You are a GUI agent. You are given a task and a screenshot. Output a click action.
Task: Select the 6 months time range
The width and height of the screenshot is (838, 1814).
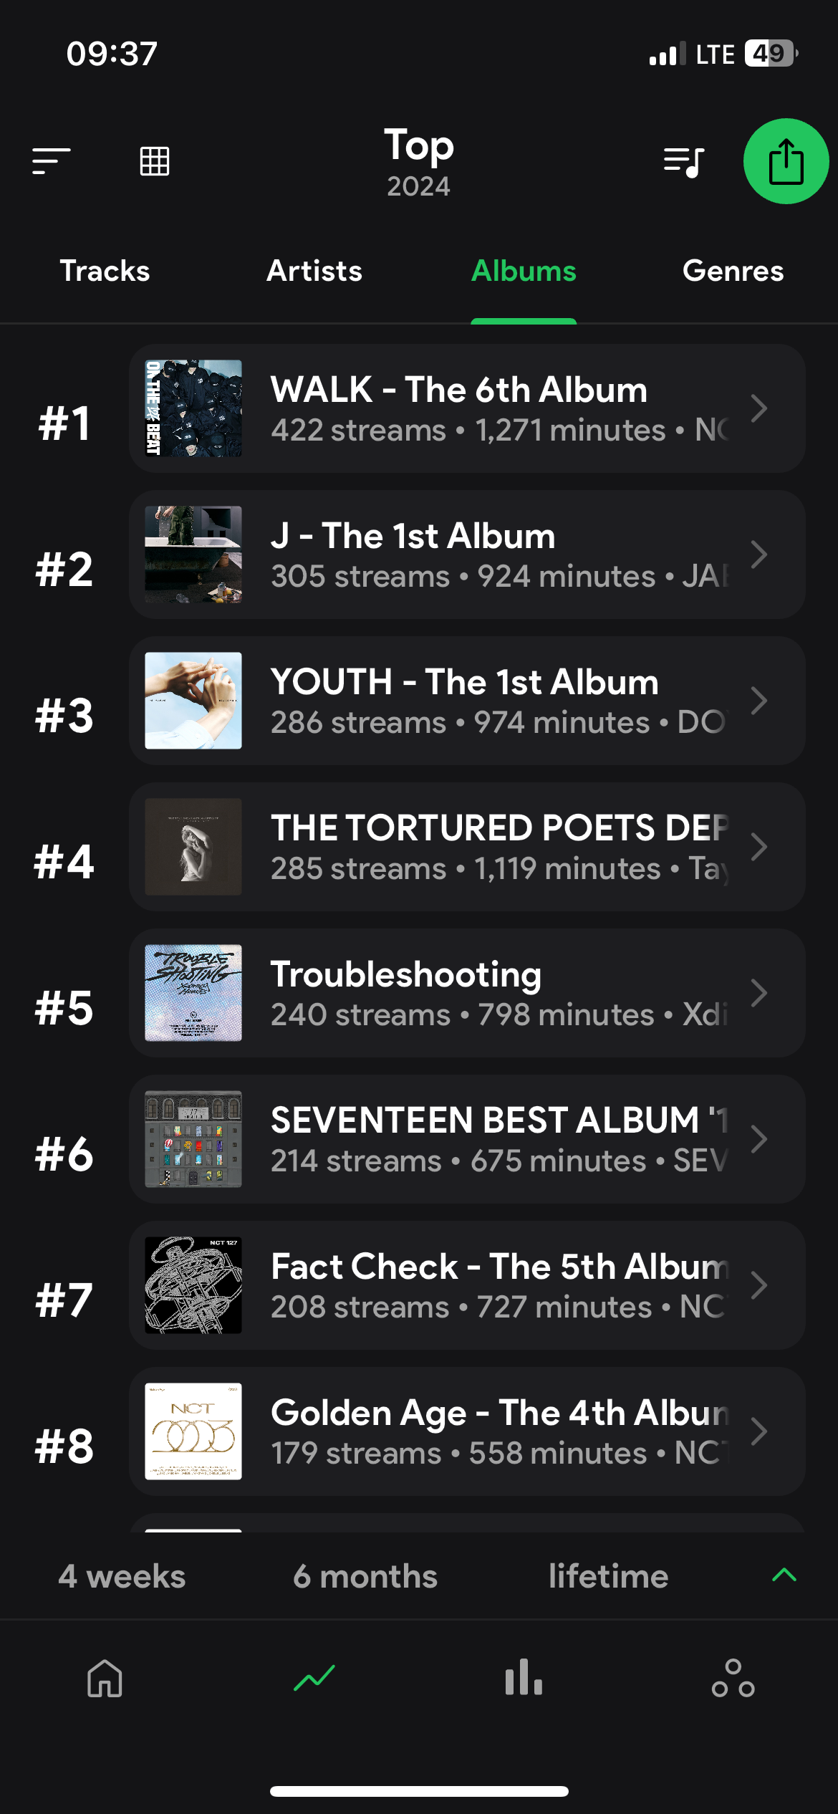click(x=365, y=1577)
